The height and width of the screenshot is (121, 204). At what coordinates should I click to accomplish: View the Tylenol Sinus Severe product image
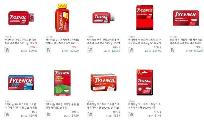[x=62, y=83]
